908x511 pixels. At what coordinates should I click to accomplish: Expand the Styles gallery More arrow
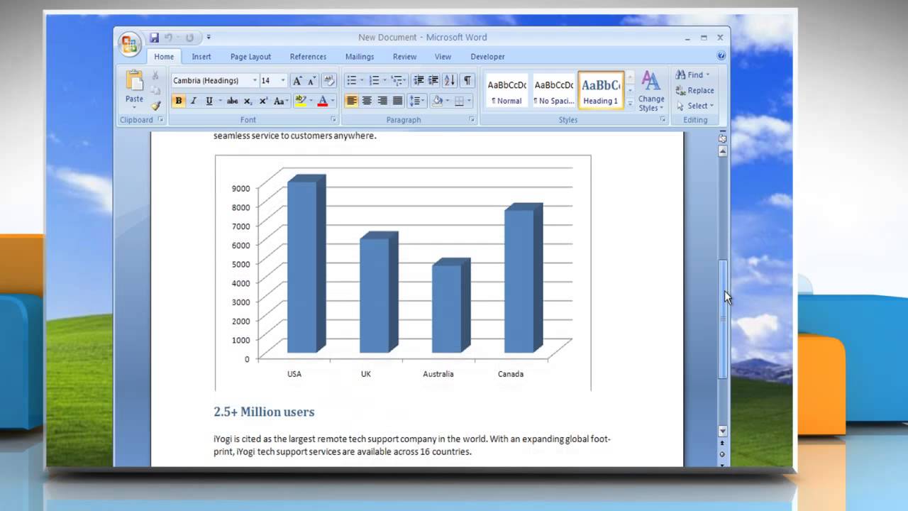point(630,104)
